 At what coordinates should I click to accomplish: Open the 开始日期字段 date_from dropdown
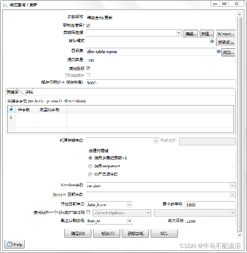coord(130,205)
